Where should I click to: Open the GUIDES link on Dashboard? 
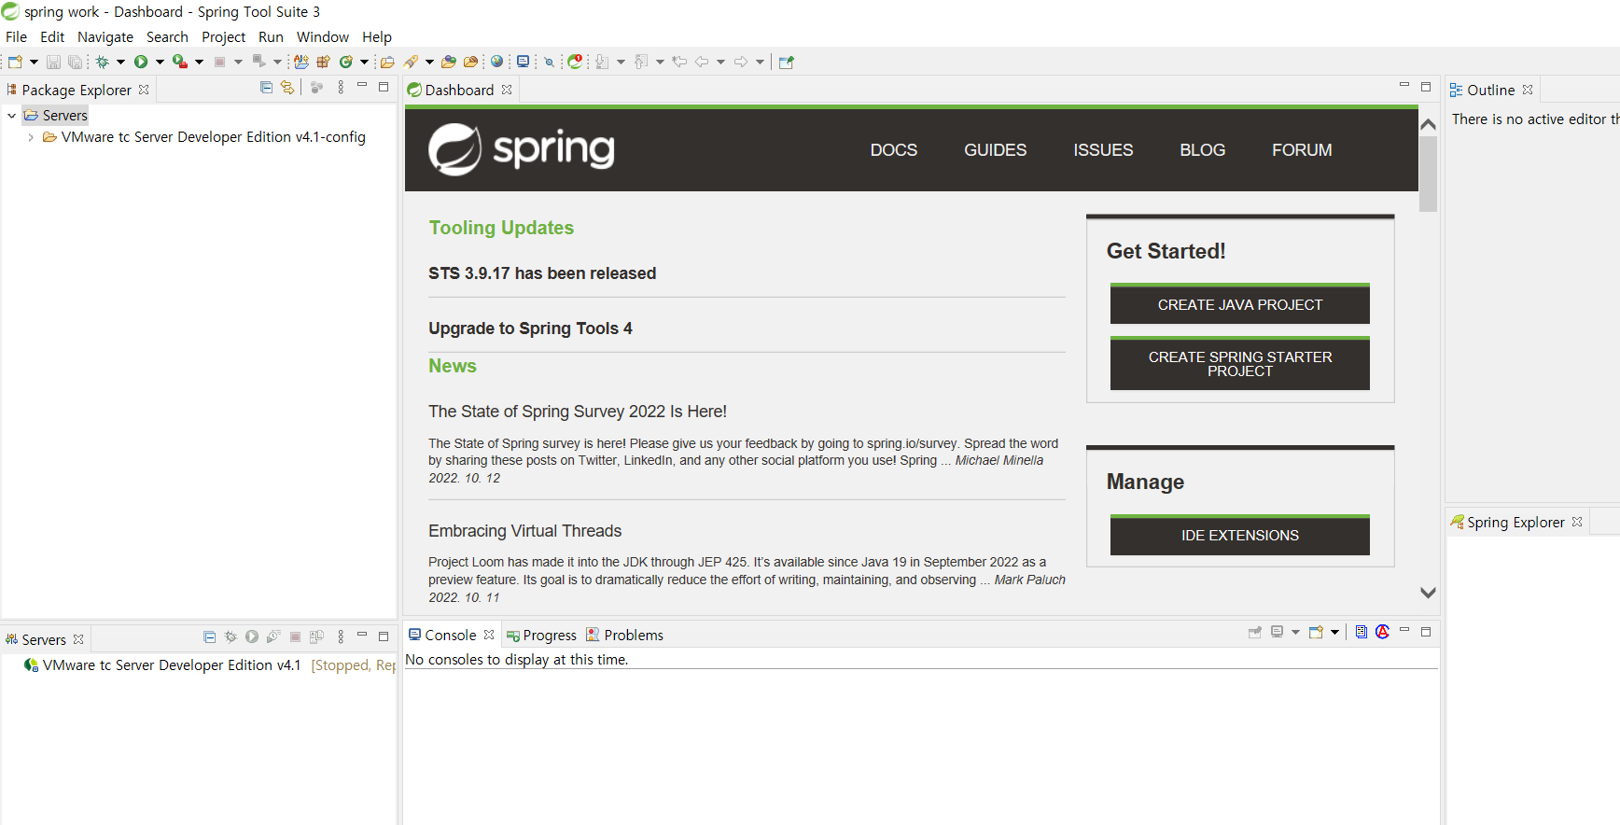pos(996,150)
